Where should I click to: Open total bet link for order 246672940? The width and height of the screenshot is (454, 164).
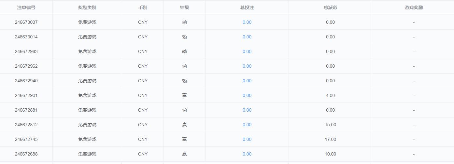(247, 81)
